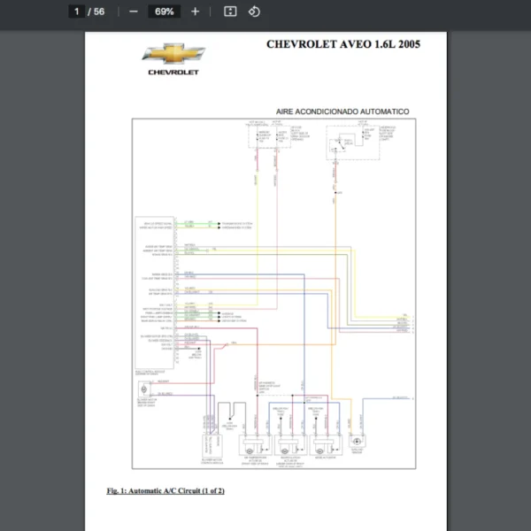Click the fuse block at diagram top center

(x=265, y=137)
